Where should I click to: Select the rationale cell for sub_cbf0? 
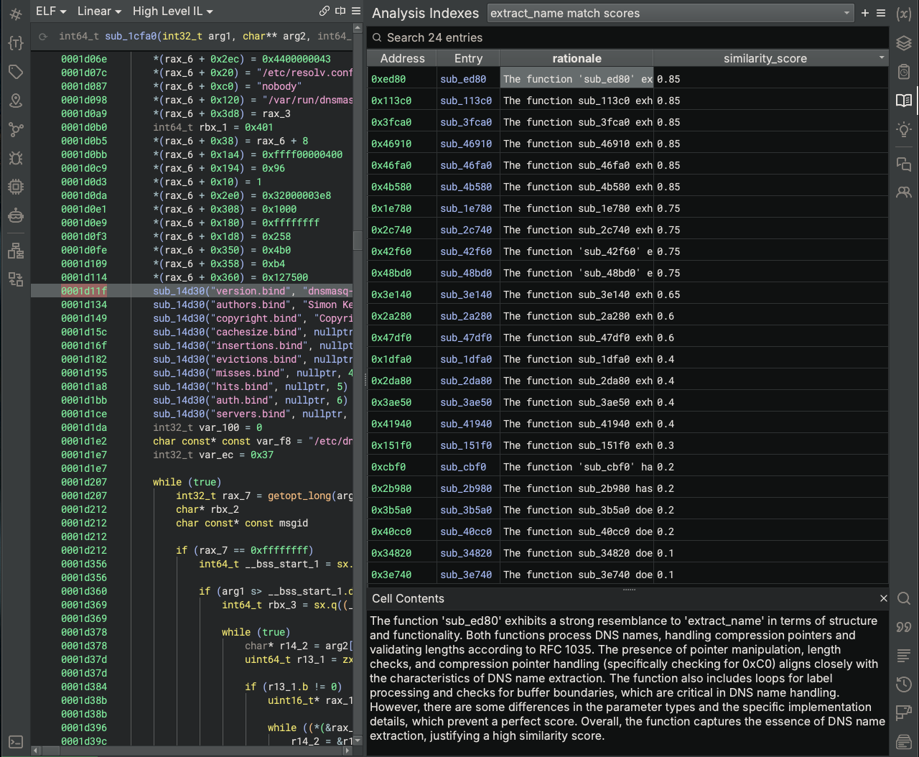[x=577, y=467]
